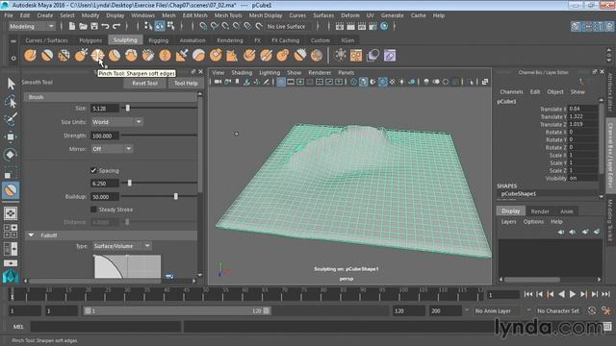Image resolution: width=616 pixels, height=346 pixels.
Task: Click pCubeShape1 in the SHAPES list
Action: (519, 194)
